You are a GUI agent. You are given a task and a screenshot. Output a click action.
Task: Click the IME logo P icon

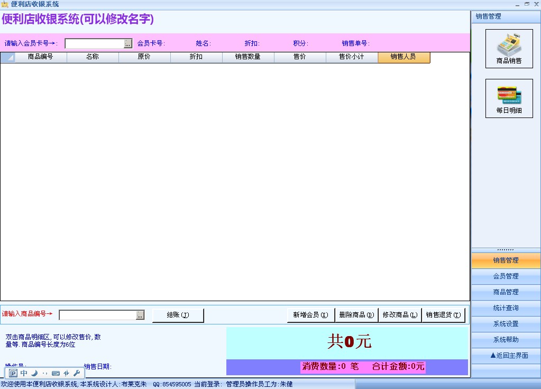point(14,373)
